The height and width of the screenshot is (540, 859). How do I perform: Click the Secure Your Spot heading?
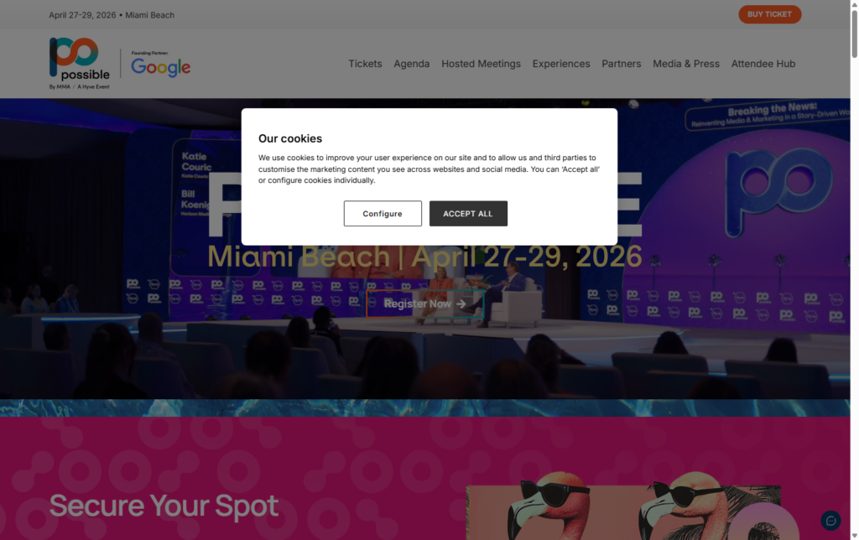click(x=164, y=506)
